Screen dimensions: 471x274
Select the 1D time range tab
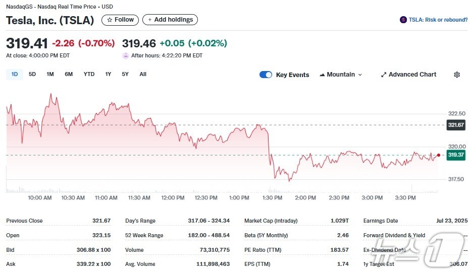click(x=15, y=74)
